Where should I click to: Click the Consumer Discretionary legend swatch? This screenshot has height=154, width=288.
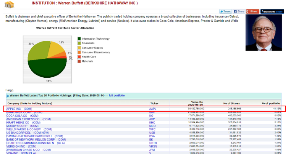pyautogui.click(x=79, y=52)
